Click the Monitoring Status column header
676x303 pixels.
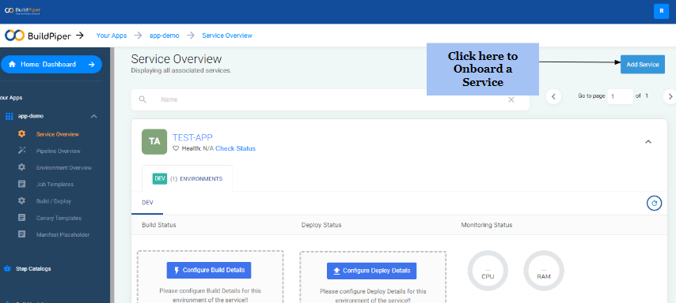[x=487, y=225]
